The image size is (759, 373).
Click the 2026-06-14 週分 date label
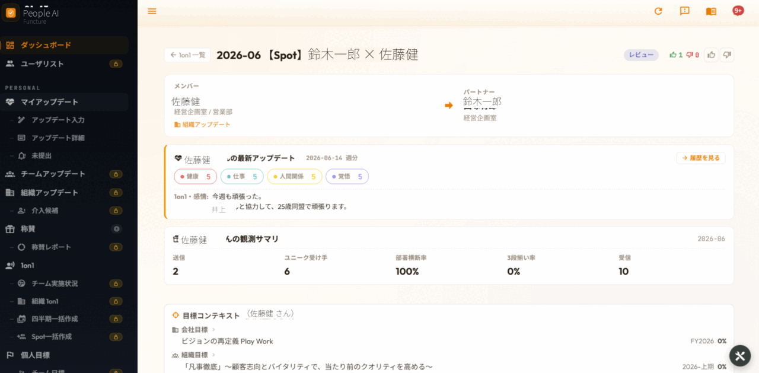pyautogui.click(x=331, y=158)
